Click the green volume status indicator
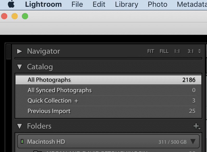 point(22,141)
